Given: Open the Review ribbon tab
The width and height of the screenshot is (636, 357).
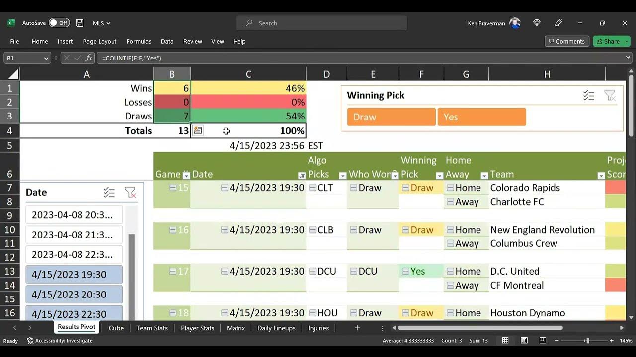Looking at the screenshot, I should click(193, 42).
